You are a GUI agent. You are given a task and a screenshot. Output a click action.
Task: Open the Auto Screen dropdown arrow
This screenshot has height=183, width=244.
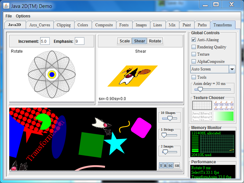tap(232, 69)
